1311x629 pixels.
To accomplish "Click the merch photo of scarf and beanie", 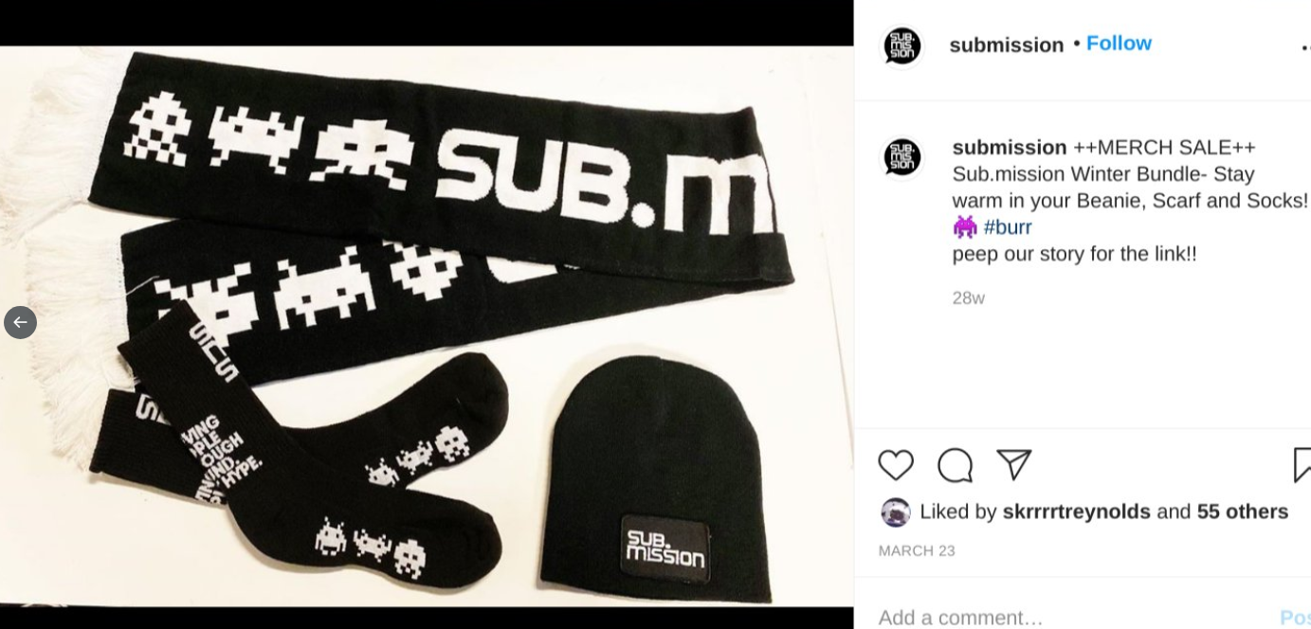I will 427,326.
